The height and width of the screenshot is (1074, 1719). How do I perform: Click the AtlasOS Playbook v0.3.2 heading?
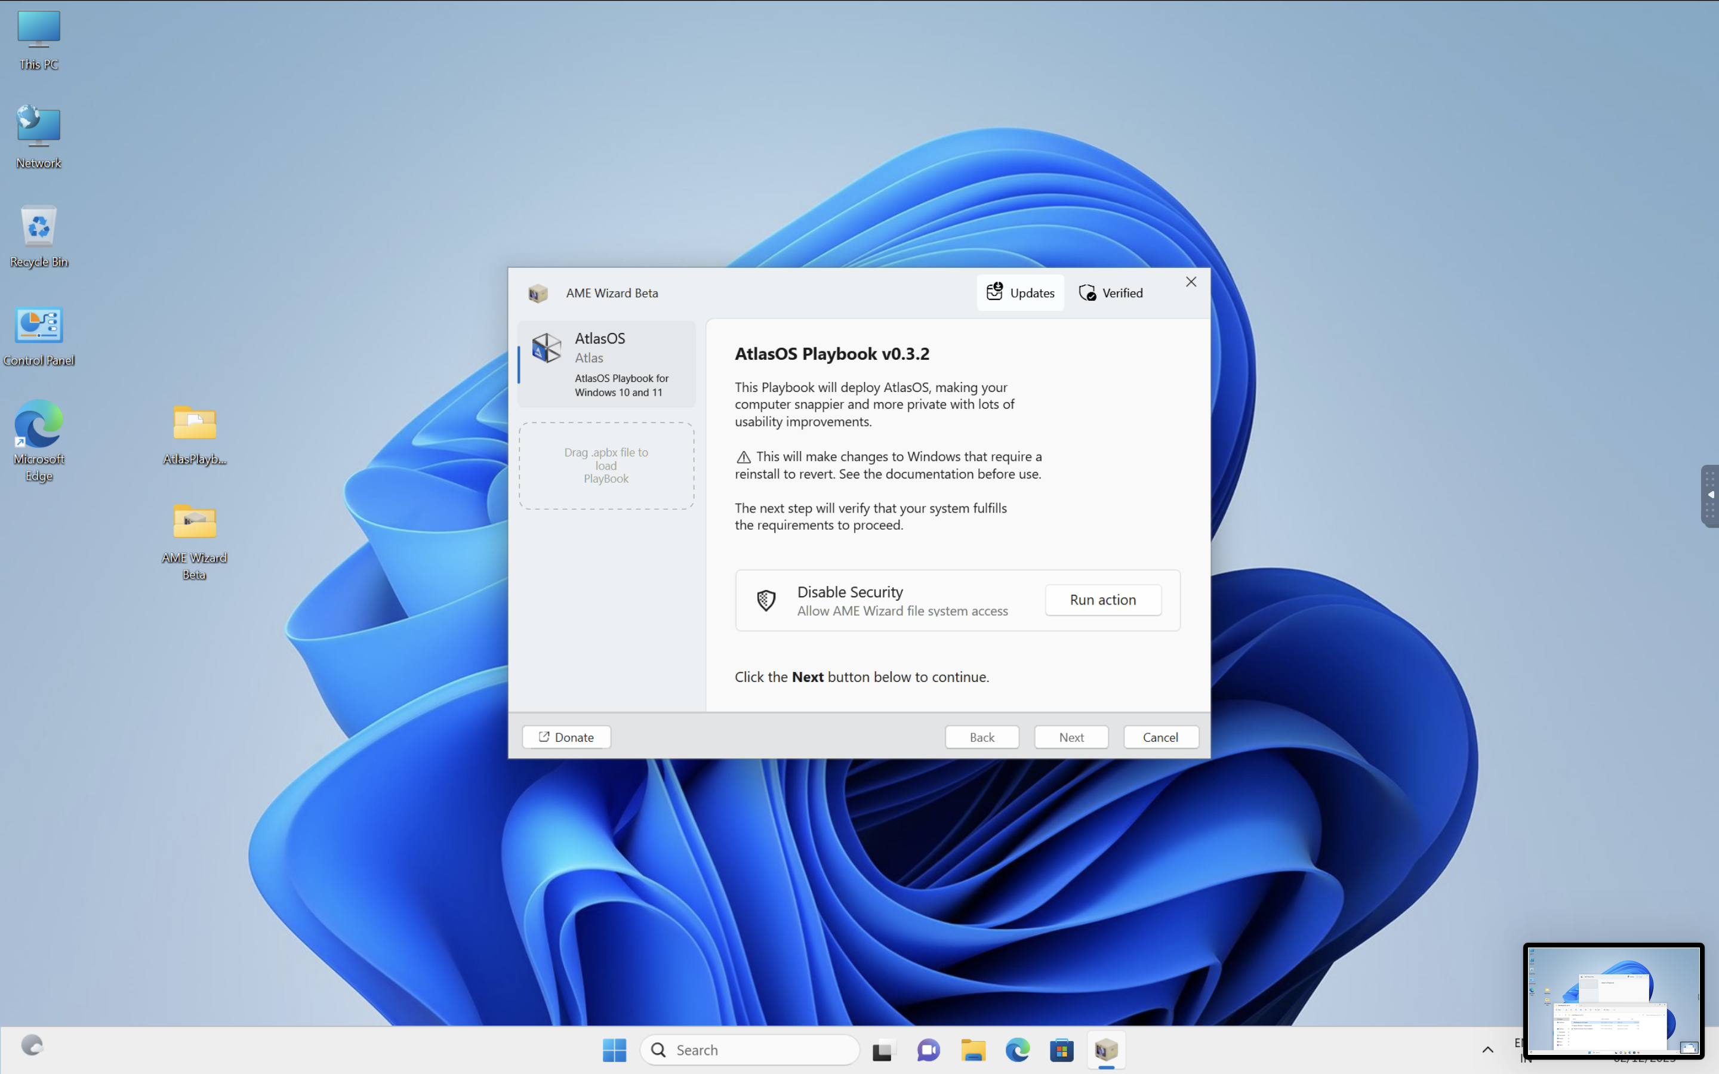click(832, 354)
